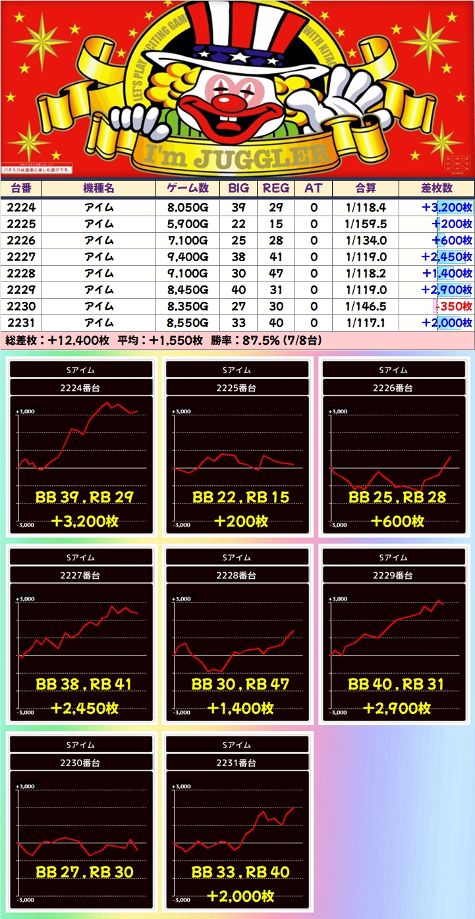475x919 pixels.
Task: Open the 2226番台 graph card title
Action: click(393, 388)
